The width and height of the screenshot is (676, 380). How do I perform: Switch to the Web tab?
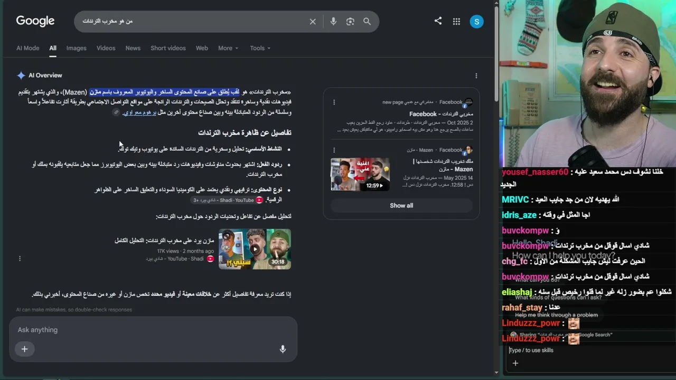202,48
